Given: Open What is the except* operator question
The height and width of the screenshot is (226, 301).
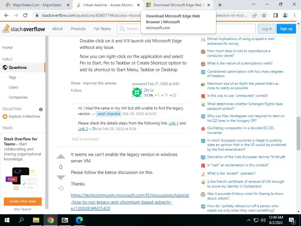Looking at the screenshot, I should [x=231, y=173].
